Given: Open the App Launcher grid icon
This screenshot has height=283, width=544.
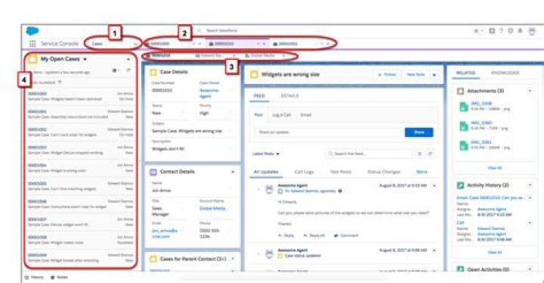Looking at the screenshot, I should (x=32, y=43).
